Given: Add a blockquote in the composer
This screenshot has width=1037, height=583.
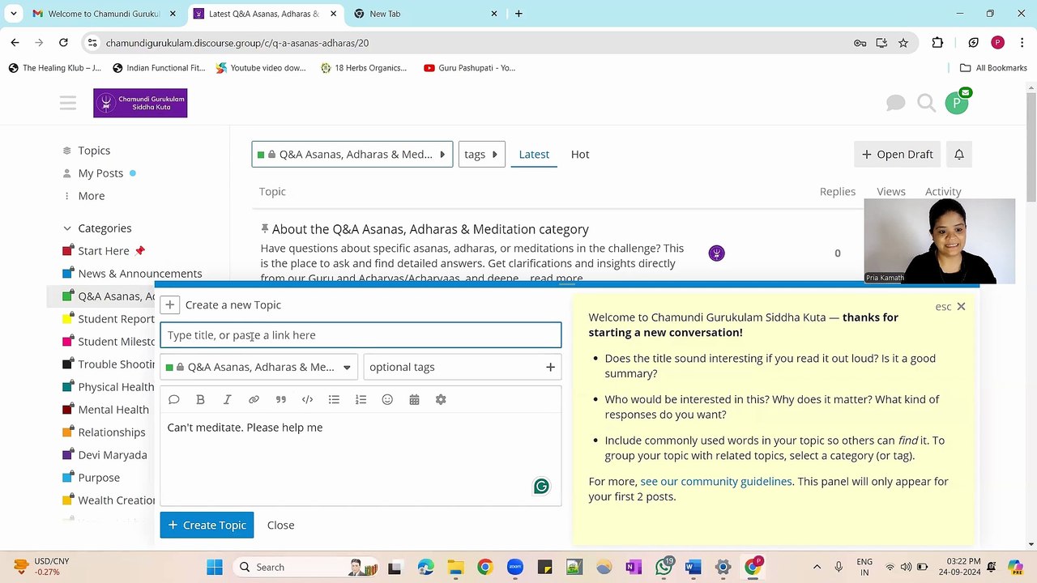Looking at the screenshot, I should click(x=280, y=399).
